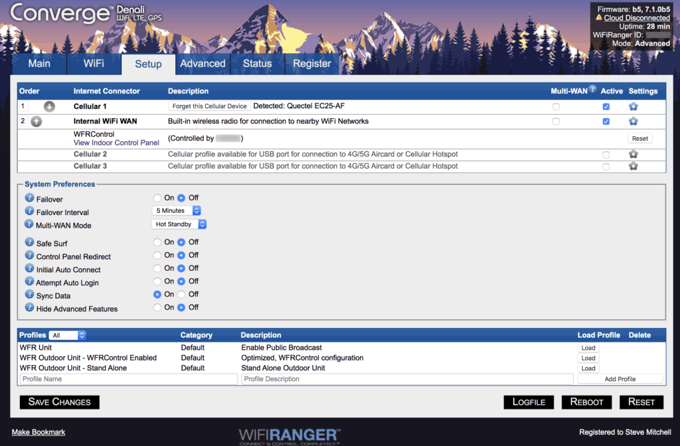Show help for Initial Auto Connect
Screen dimensions: 680x446
click(29, 268)
